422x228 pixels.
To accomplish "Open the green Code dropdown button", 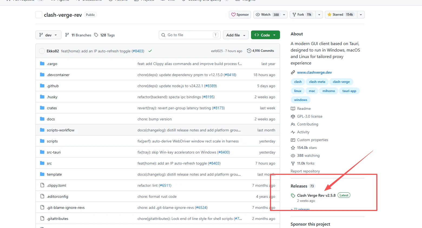I will [x=265, y=35].
